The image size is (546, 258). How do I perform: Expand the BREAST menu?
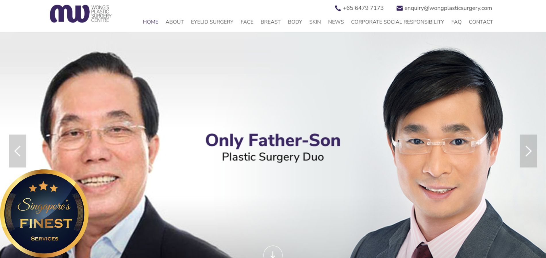(x=270, y=22)
